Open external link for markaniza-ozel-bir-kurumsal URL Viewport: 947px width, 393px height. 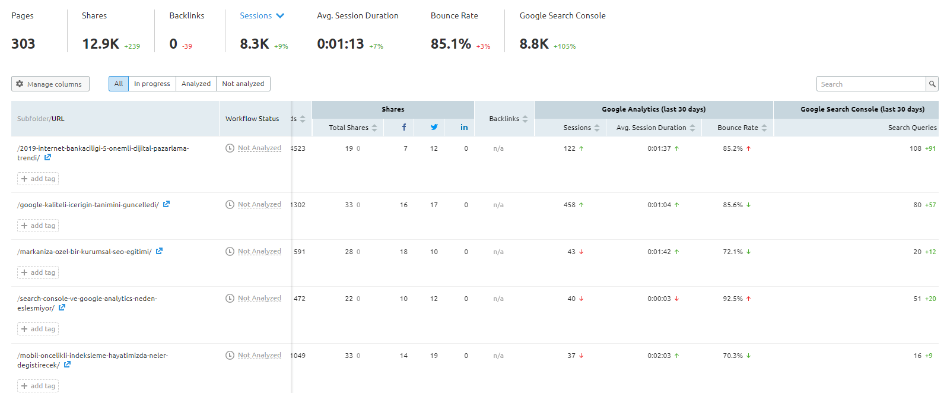[x=159, y=251]
